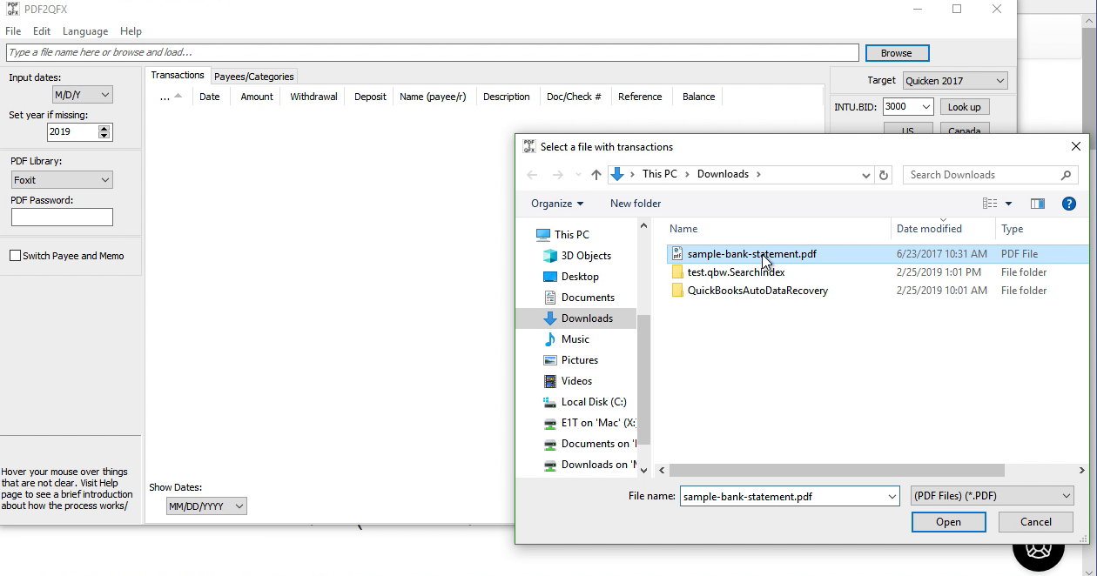This screenshot has height=576, width=1097.
Task: Click Open in the file dialog
Action: click(x=948, y=522)
